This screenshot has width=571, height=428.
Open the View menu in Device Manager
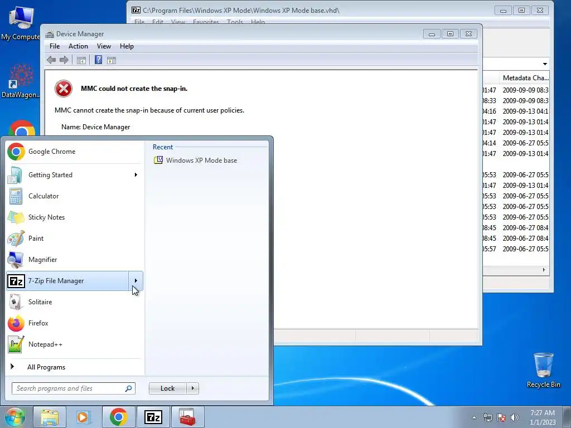pyautogui.click(x=104, y=46)
